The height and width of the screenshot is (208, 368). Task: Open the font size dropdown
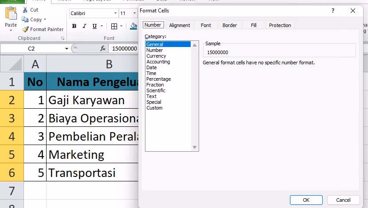pos(134,13)
